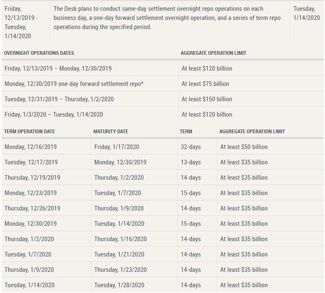Screen dimensions: 325x293
Task: Select term operation date 'Thursday, 1/2/2020'
Action: click(29, 239)
